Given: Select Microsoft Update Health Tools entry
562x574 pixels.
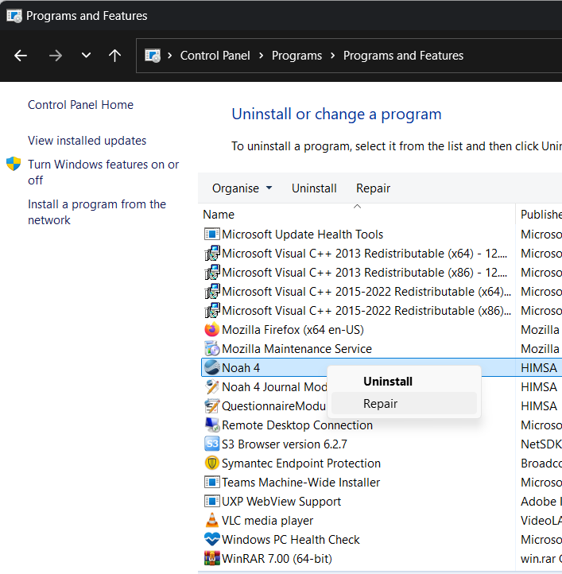Looking at the screenshot, I should [302, 235].
